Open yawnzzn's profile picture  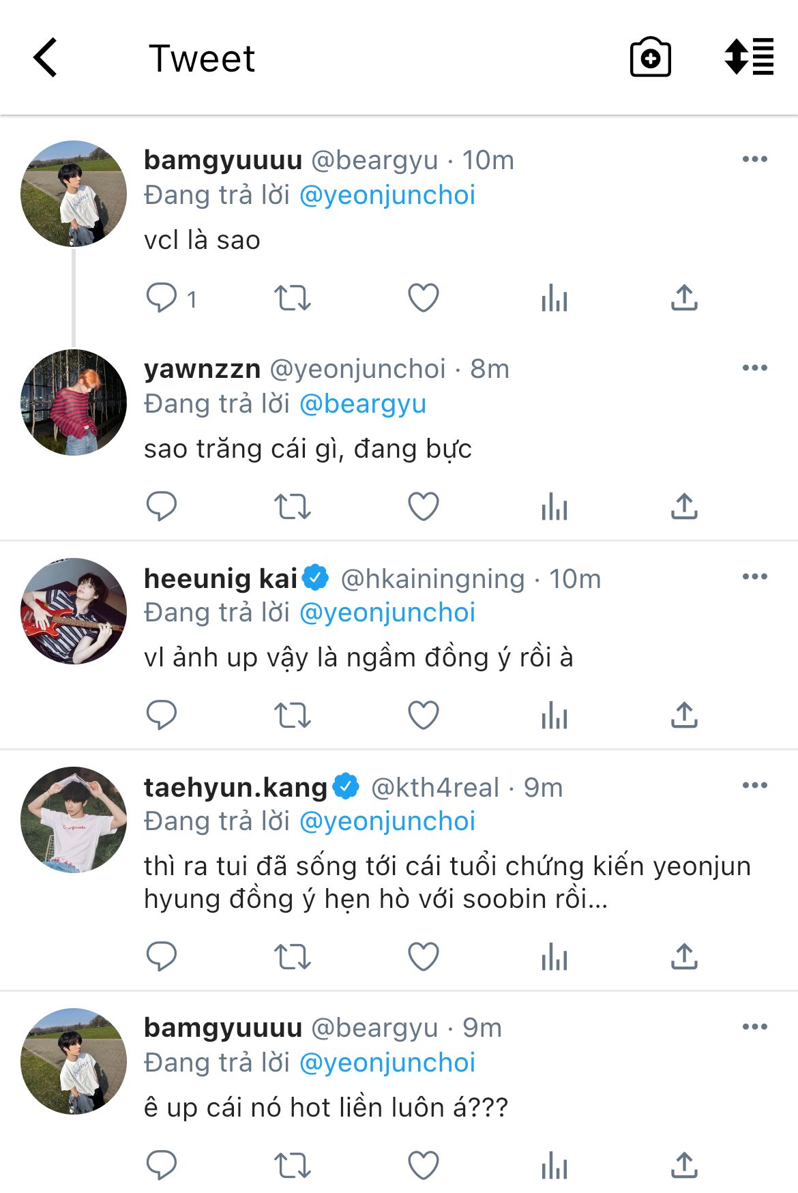(74, 402)
